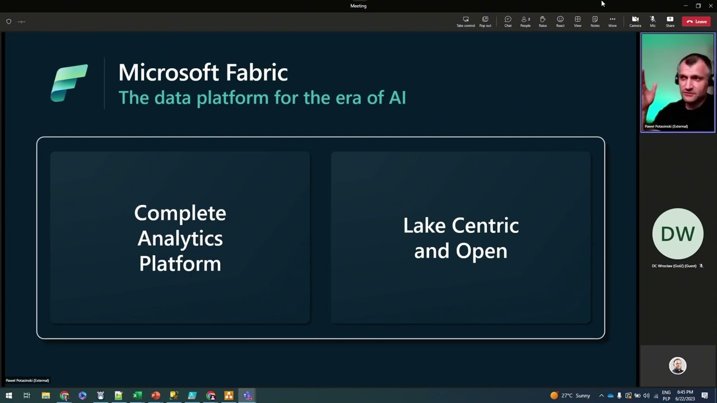Click the OneDrive cloud tray icon
717x403 pixels.
[611, 396]
